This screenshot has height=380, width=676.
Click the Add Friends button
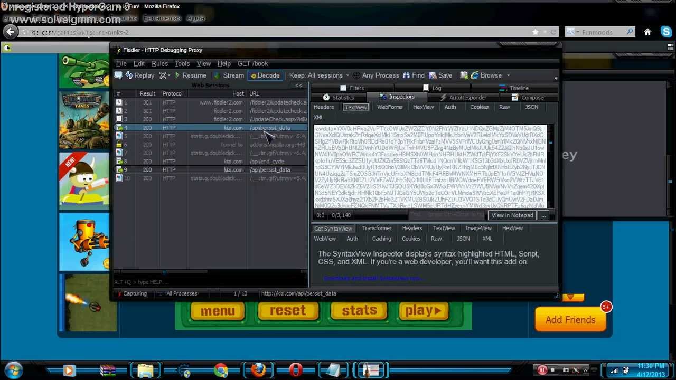coord(570,320)
